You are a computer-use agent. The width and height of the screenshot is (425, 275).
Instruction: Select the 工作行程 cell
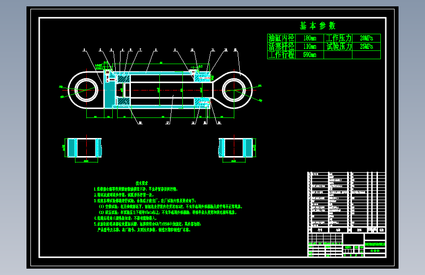tap(281, 55)
